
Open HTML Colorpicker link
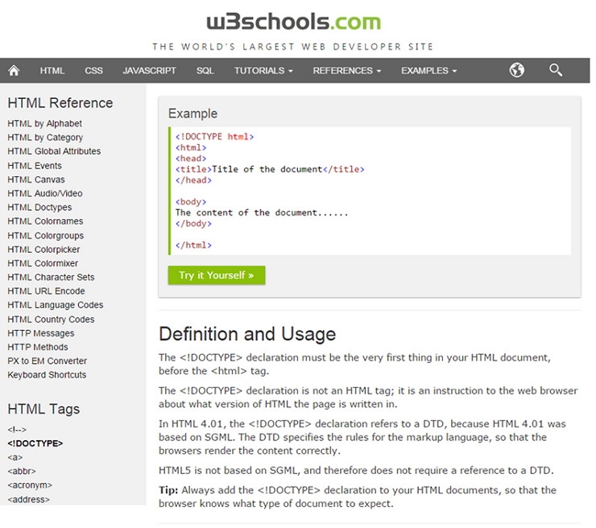(x=43, y=250)
